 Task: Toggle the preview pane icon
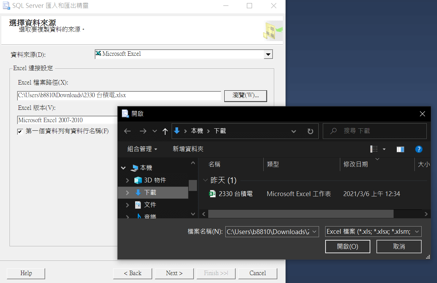pos(400,149)
